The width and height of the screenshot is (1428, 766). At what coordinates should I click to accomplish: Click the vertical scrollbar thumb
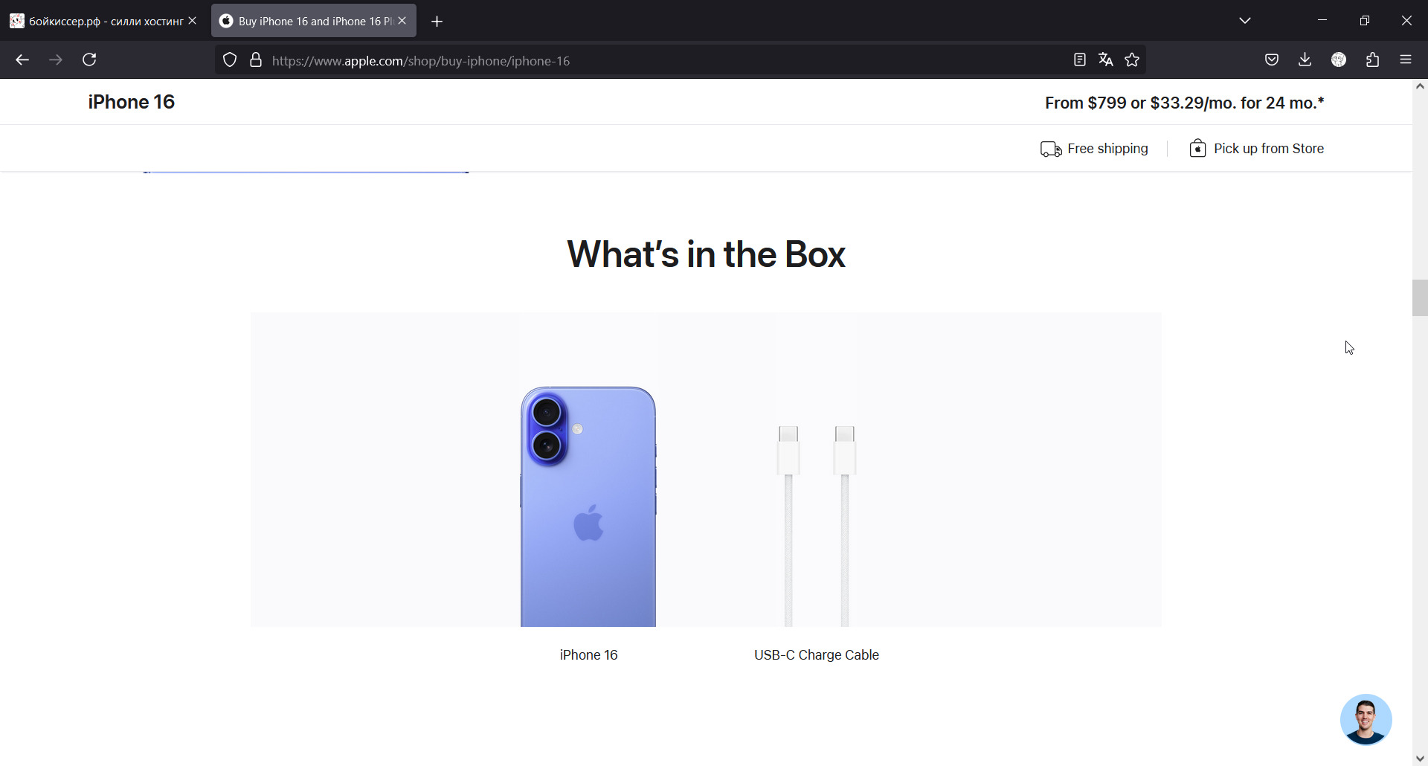(x=1420, y=298)
